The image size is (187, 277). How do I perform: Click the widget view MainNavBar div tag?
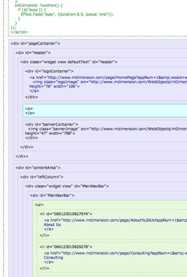[67, 186]
